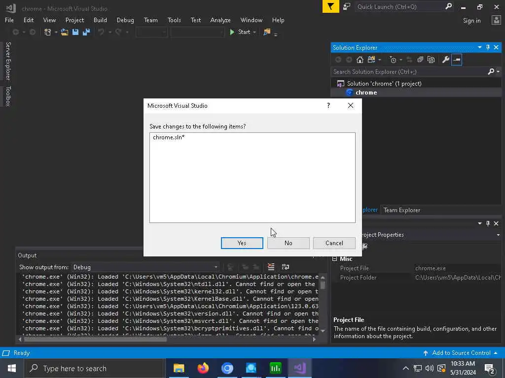Screen dimensions: 505x378
Task: Click the New Project toolbar icon
Action: 48,32
